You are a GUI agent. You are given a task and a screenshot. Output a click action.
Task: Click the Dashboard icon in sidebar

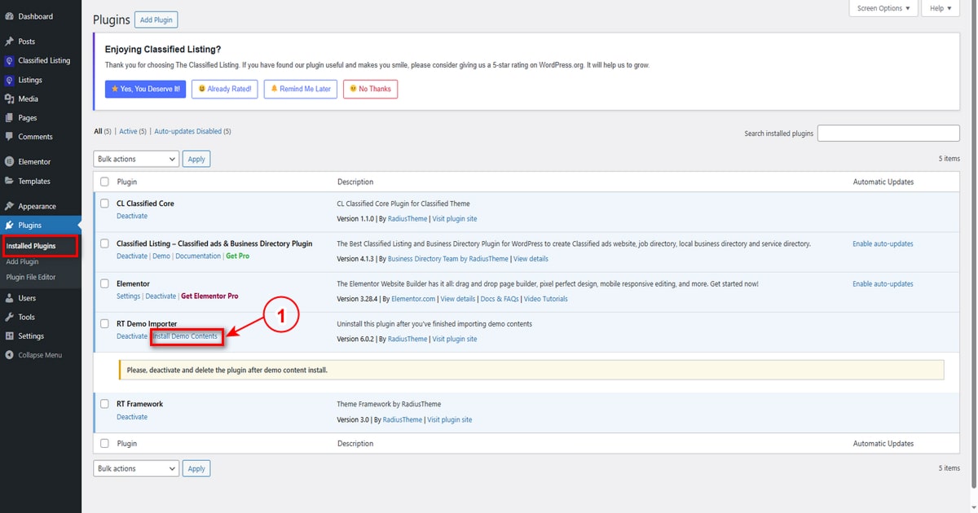9,16
